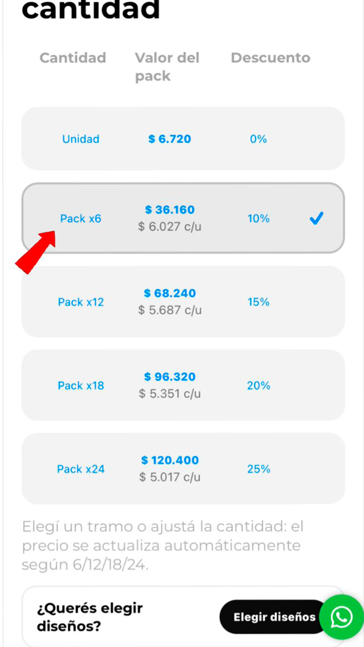Click the Descuento column header
Image resolution: width=364 pixels, height=647 pixels.
(271, 58)
